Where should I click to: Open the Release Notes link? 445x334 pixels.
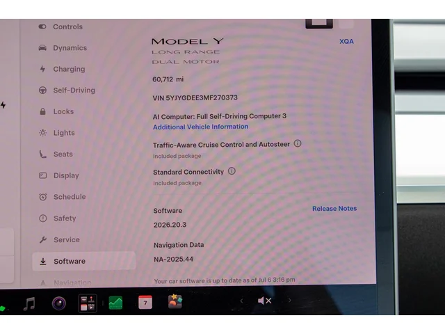point(334,209)
